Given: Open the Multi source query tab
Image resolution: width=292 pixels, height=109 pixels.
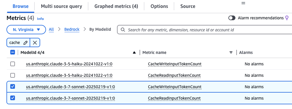Looking at the screenshot, I should (62, 6).
